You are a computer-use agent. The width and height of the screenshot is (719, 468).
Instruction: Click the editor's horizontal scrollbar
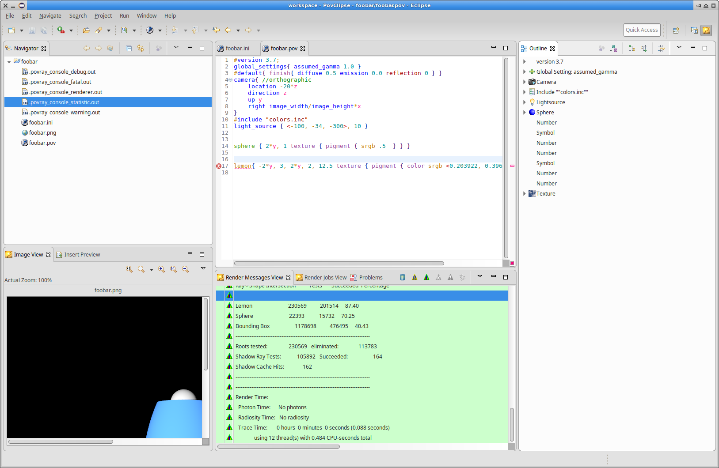click(x=339, y=263)
